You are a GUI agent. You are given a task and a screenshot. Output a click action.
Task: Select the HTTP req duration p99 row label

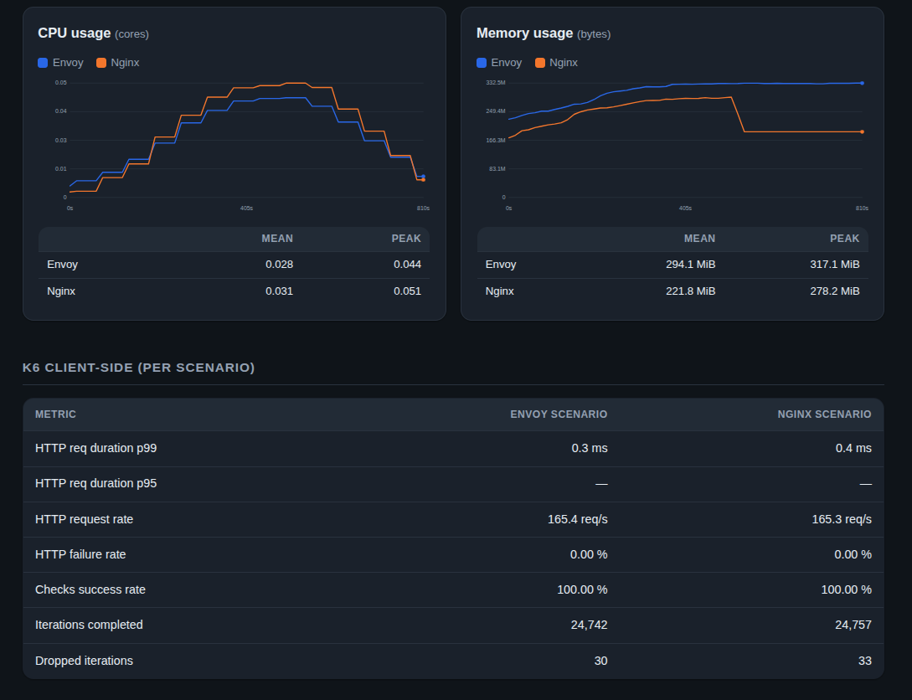click(x=96, y=448)
